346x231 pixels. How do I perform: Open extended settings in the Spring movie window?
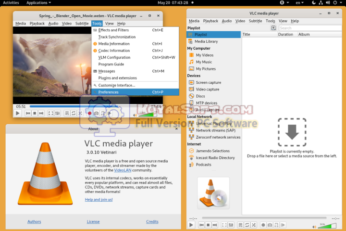pos(57,114)
